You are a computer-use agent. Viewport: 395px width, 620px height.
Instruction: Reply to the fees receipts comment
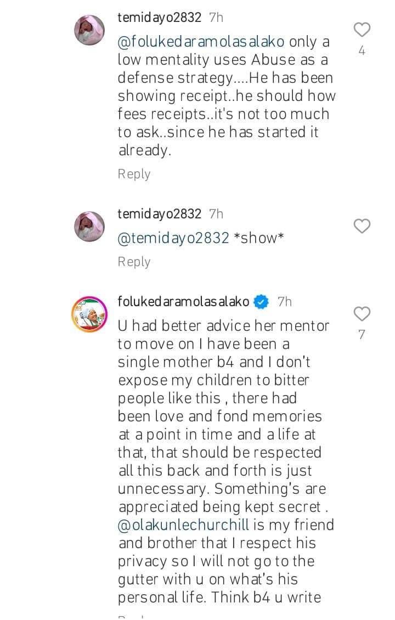pos(134,174)
